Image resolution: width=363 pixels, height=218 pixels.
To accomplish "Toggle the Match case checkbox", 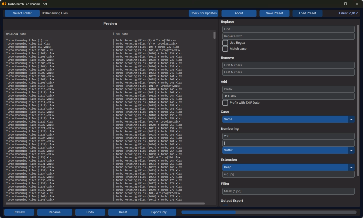I will 225,49.
